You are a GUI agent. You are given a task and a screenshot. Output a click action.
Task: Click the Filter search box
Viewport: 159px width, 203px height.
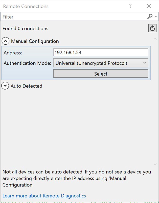pyautogui.click(x=73, y=17)
